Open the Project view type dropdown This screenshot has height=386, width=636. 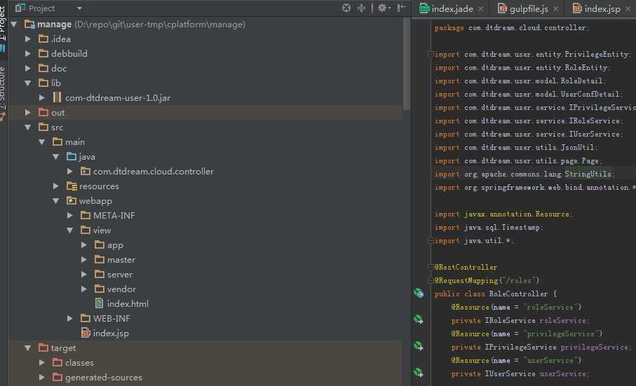tap(79, 8)
